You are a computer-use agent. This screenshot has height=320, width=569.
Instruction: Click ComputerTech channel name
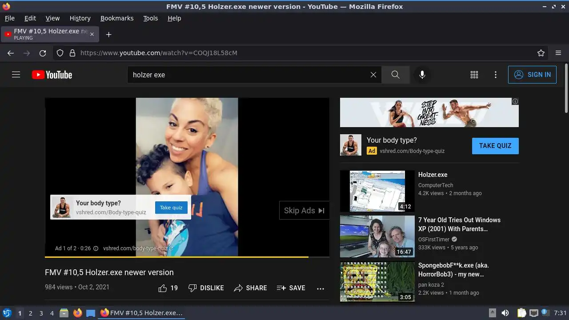(x=436, y=185)
